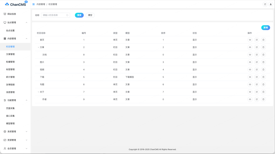Screen dimensions: 275x154
Task: Preview the 专题 row via eye icon
Action: pyautogui.click(x=250, y=84)
